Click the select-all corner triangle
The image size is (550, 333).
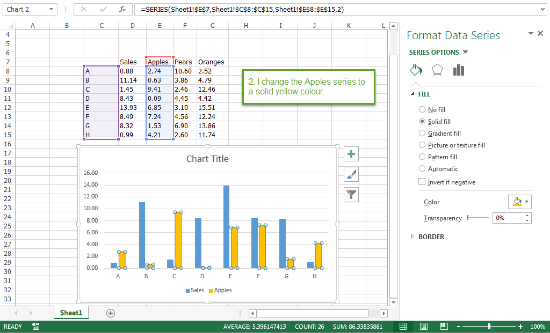[x=11, y=26]
